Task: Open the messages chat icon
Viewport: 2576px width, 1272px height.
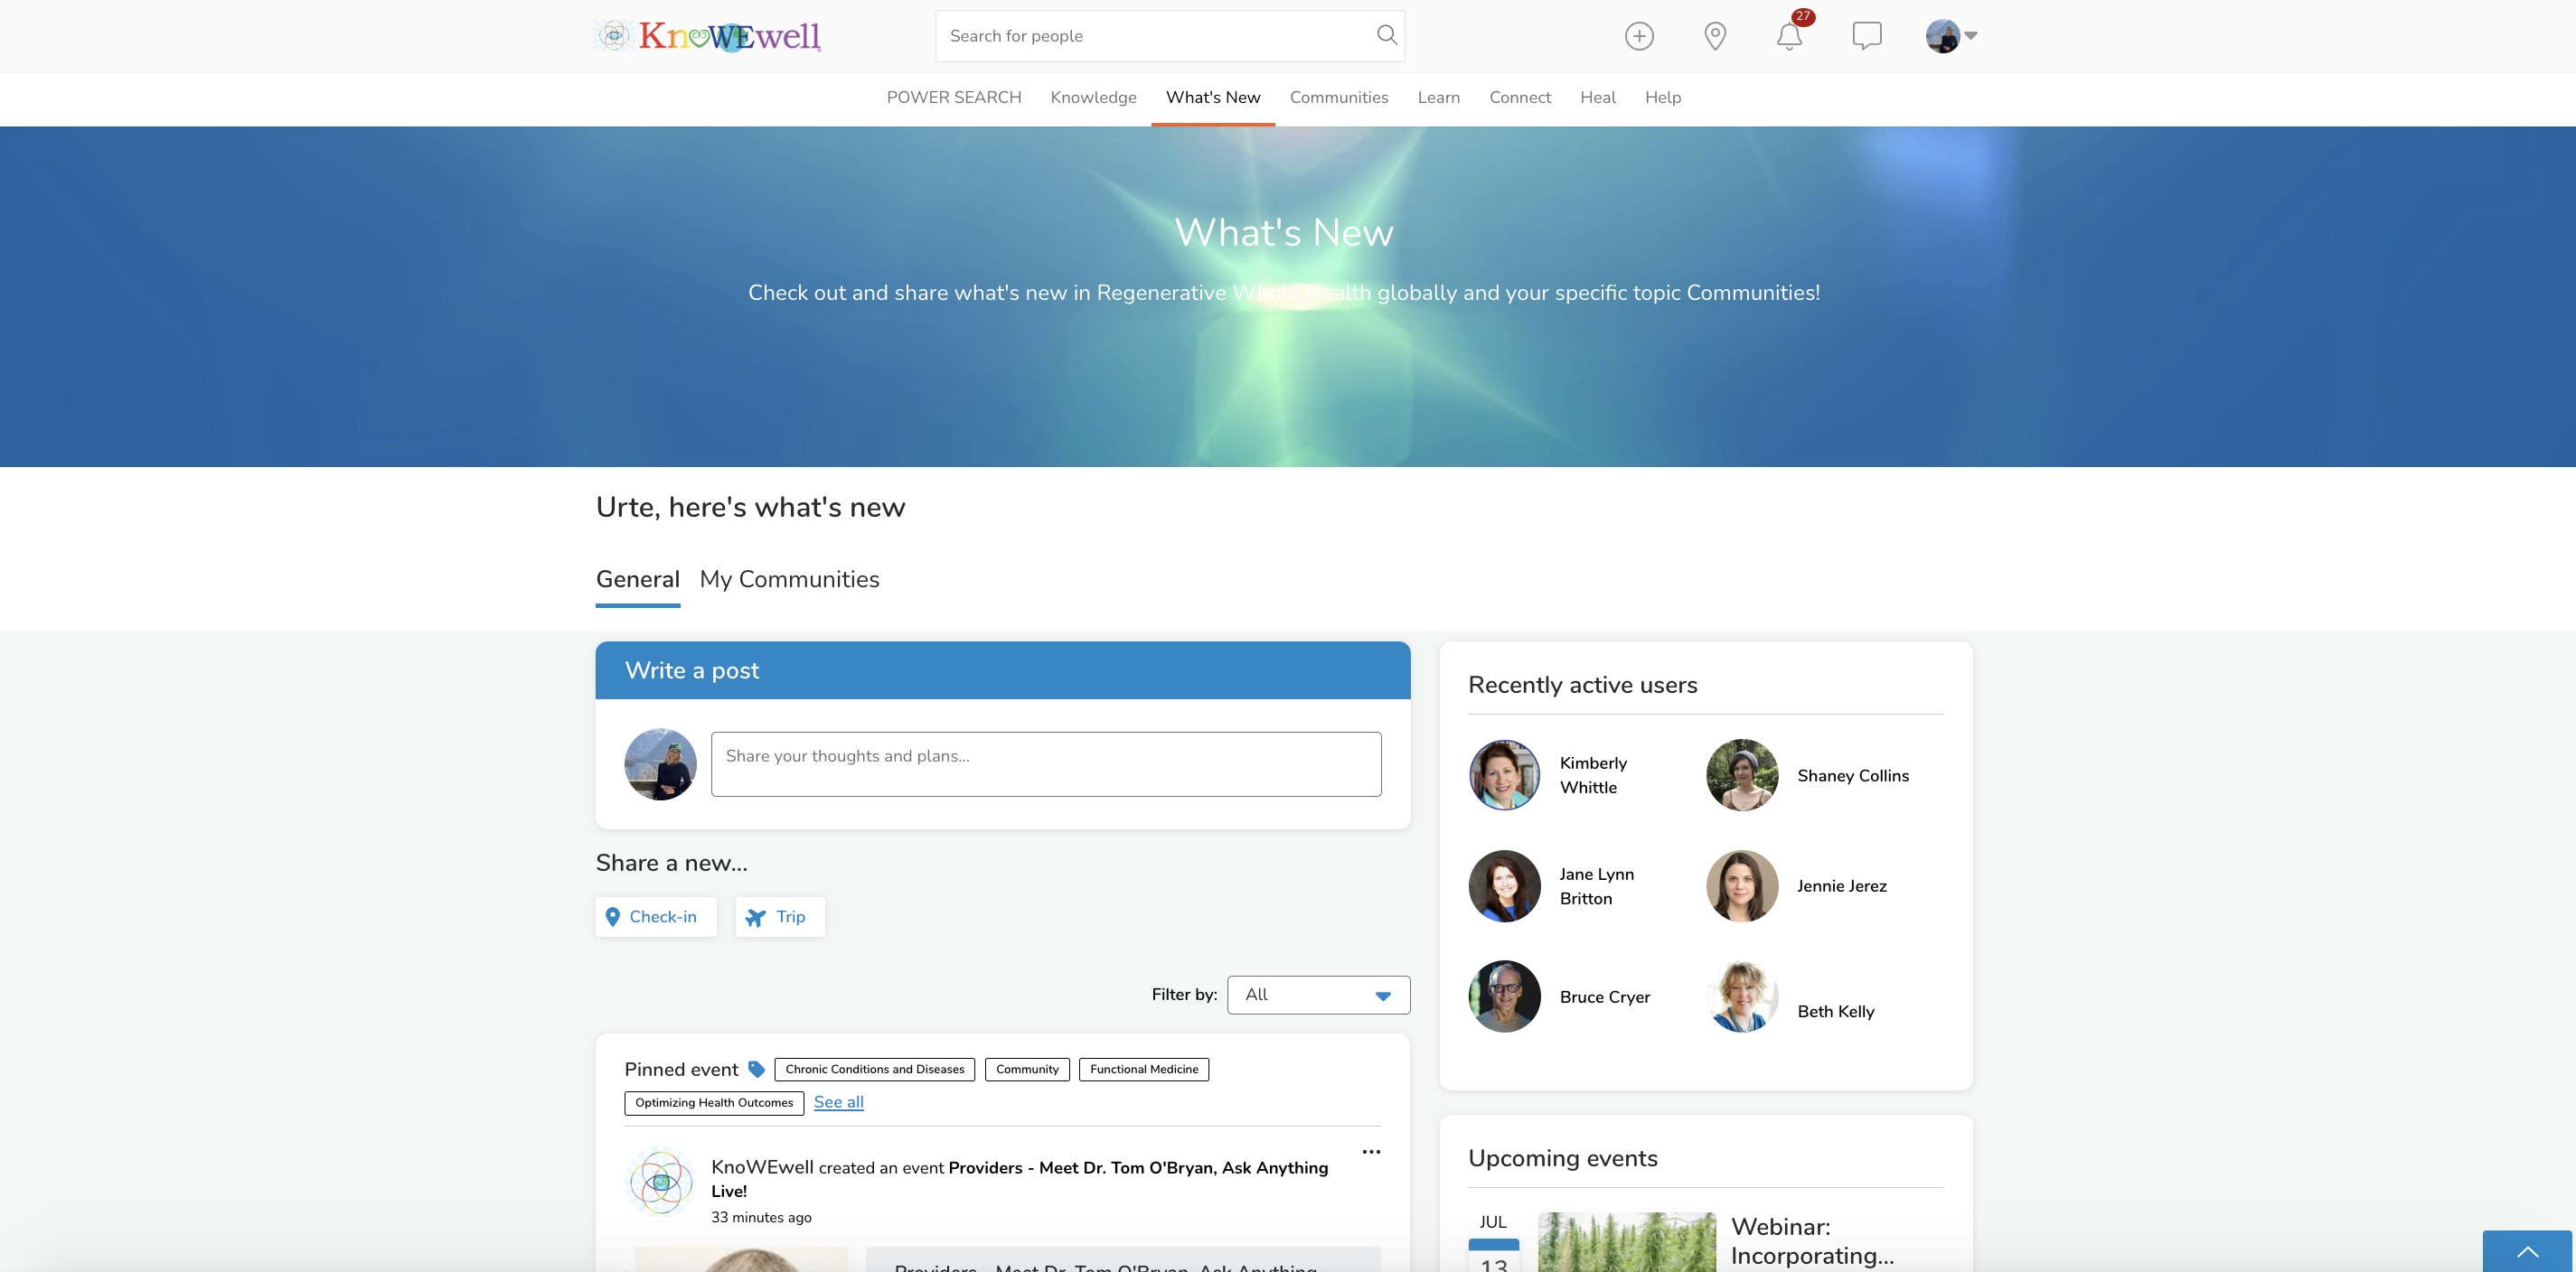Action: click(1866, 36)
